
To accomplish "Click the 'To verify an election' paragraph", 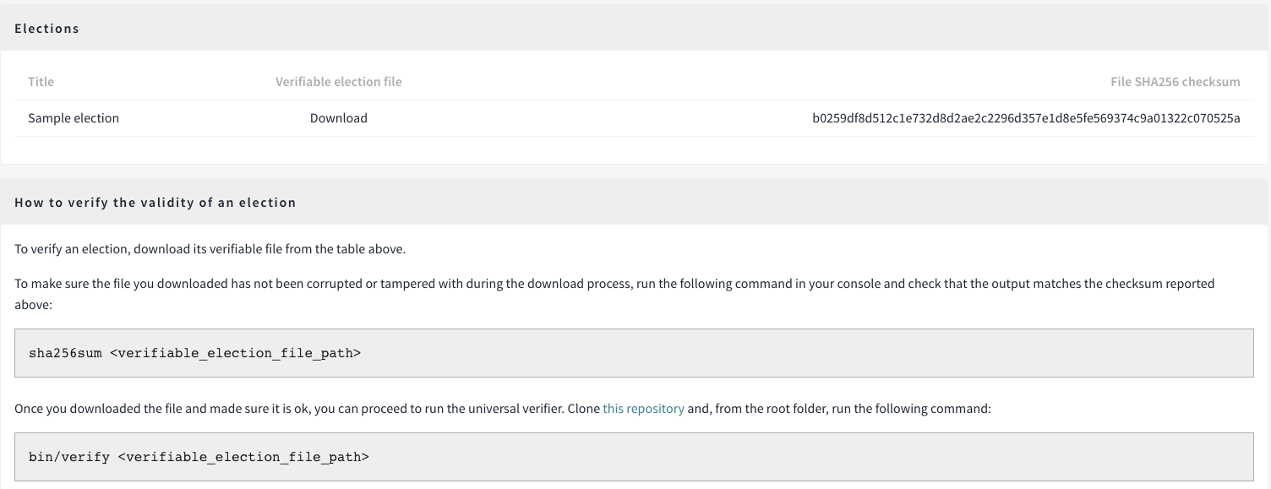I will (x=210, y=250).
